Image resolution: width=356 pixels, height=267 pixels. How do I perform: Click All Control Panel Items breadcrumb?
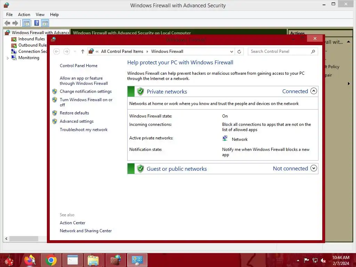(122, 51)
